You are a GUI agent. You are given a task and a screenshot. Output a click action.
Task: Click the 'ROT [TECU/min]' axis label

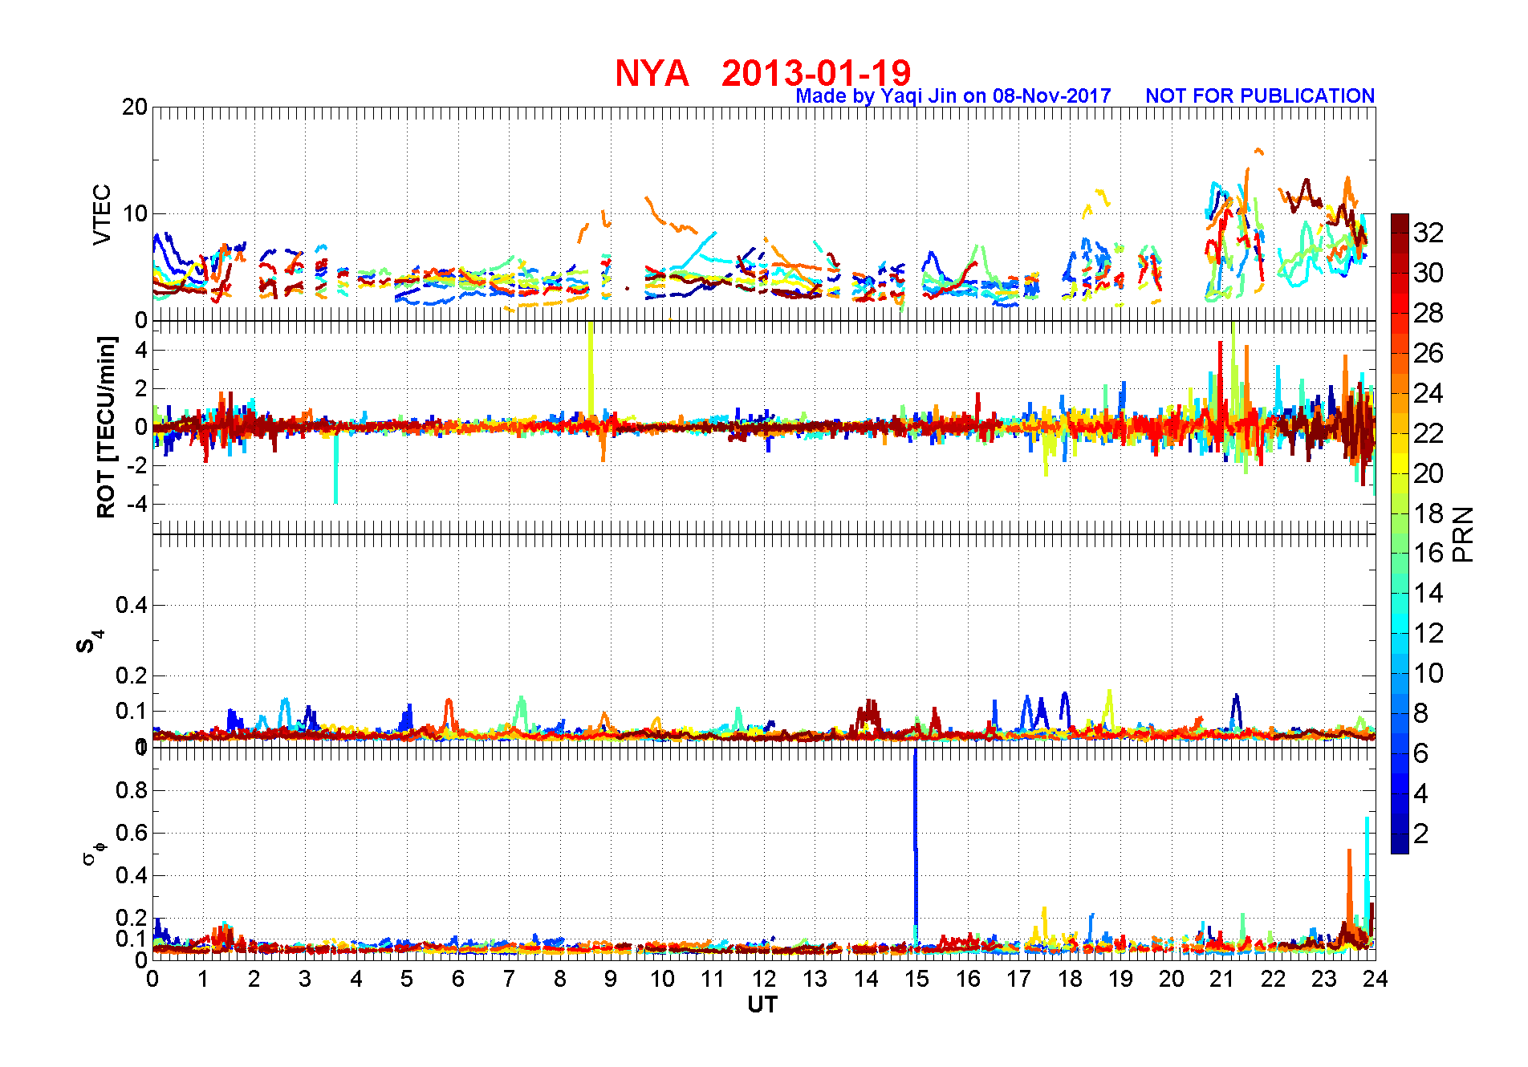point(106,427)
